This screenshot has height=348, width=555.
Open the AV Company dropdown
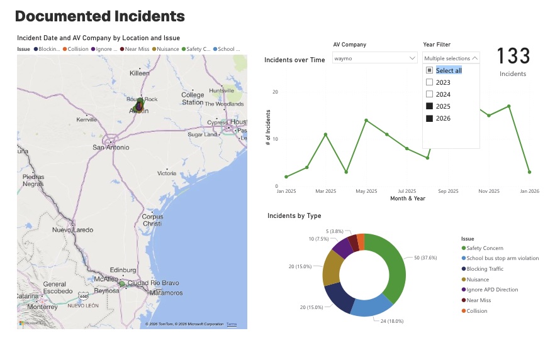click(374, 58)
